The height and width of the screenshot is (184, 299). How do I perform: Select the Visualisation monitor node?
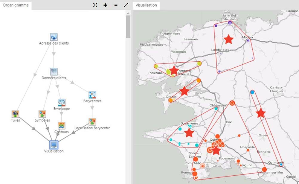[54, 145]
